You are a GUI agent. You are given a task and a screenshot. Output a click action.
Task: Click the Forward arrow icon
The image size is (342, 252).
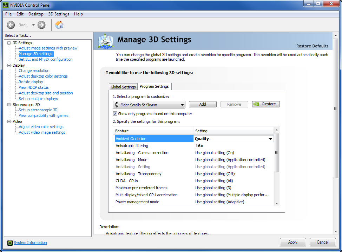(41, 25)
